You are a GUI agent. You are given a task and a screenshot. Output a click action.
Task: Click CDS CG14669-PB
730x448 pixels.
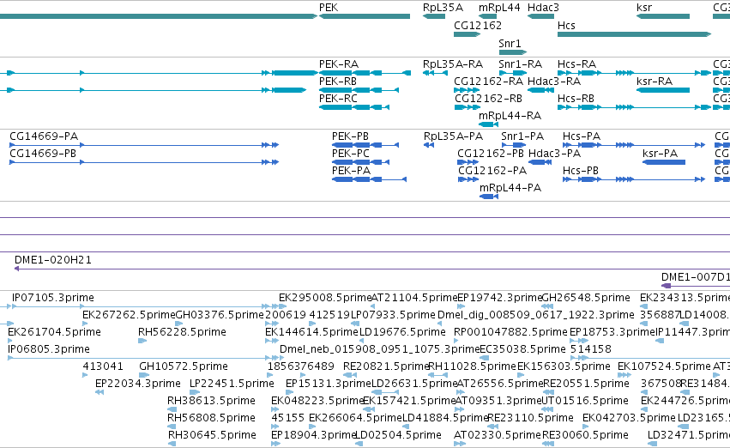point(144,162)
